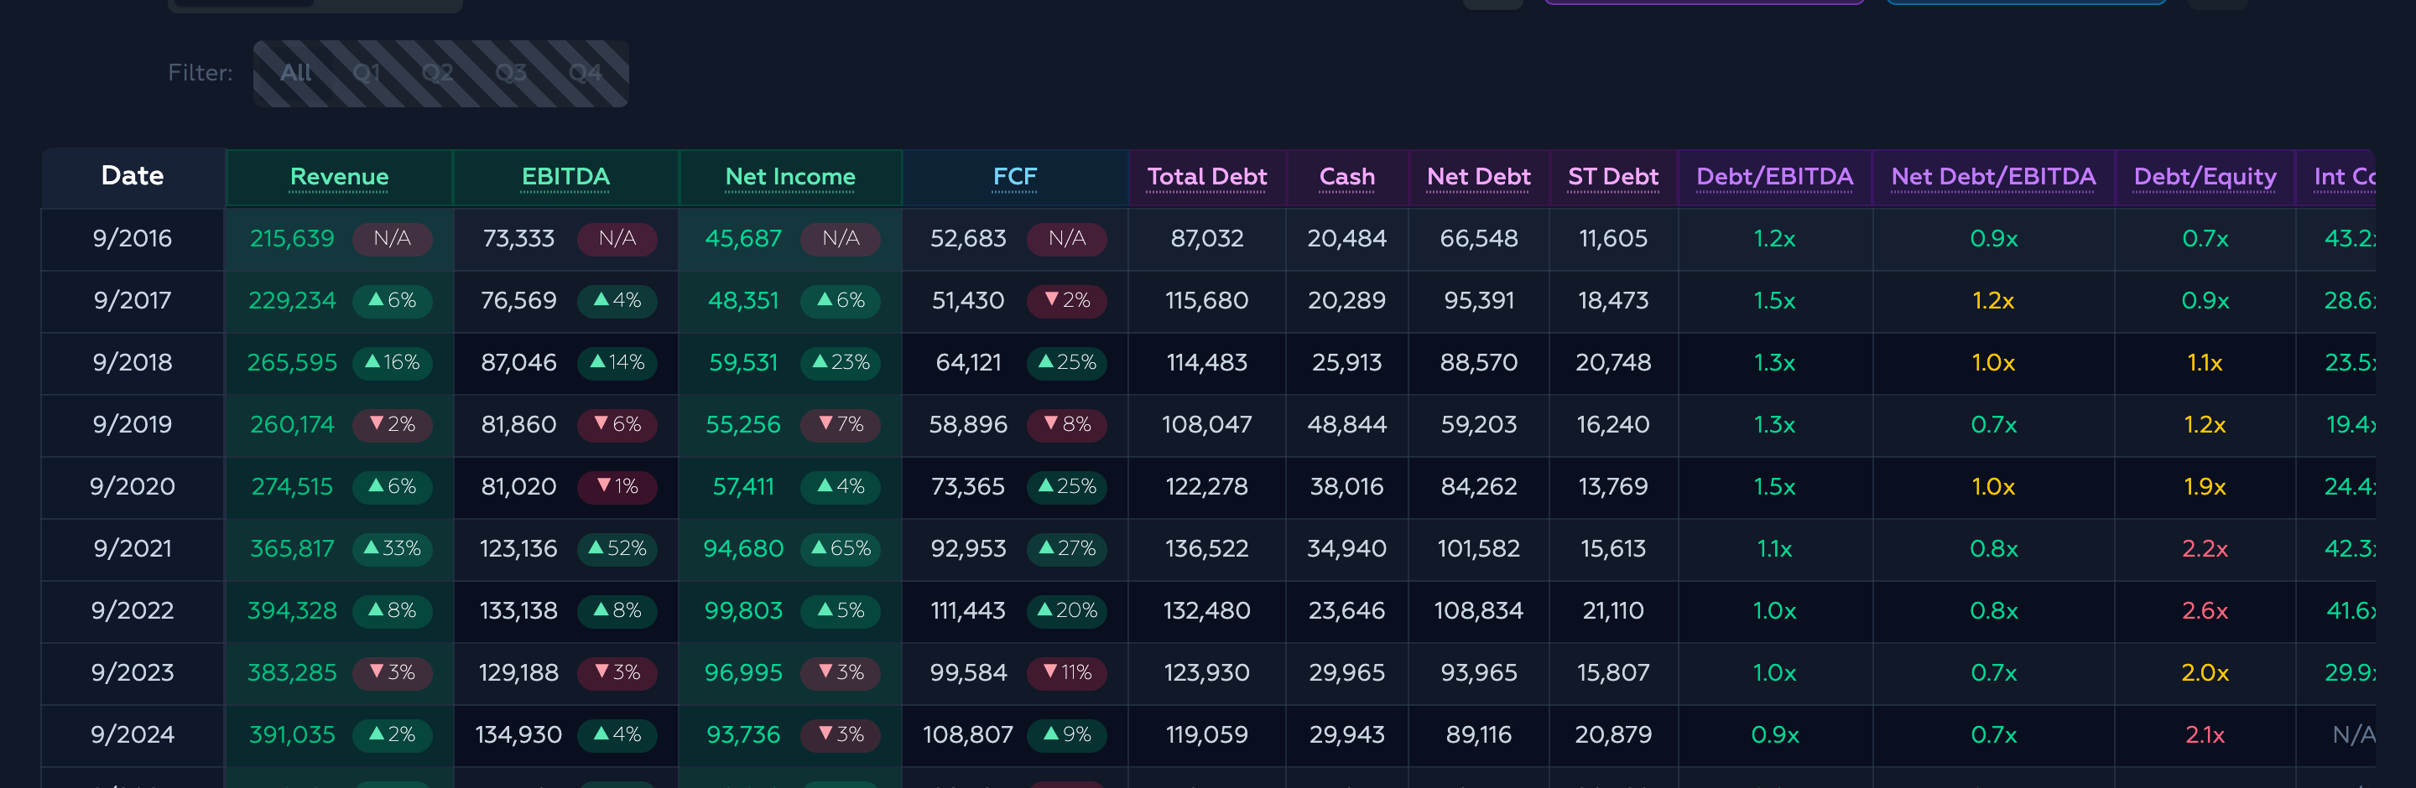Click net debt value 59,203
This screenshot has height=788, width=2416.
click(1479, 424)
